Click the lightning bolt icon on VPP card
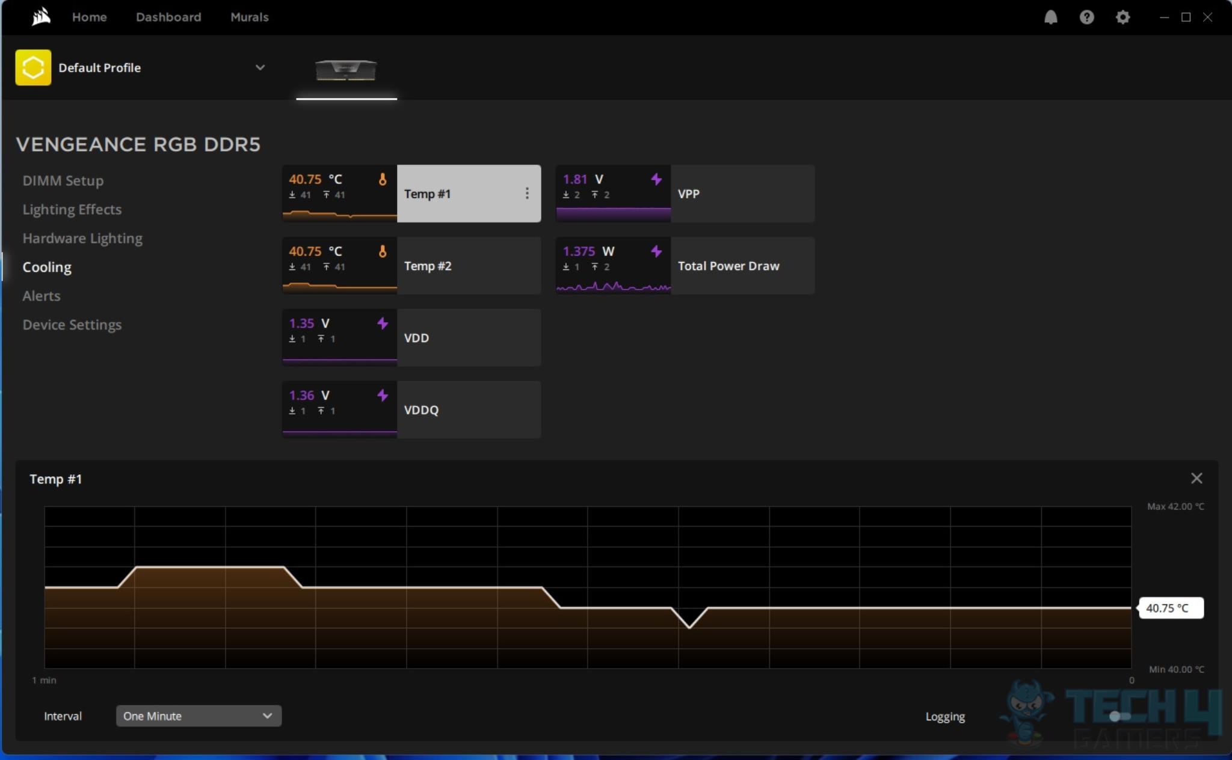 (x=656, y=179)
